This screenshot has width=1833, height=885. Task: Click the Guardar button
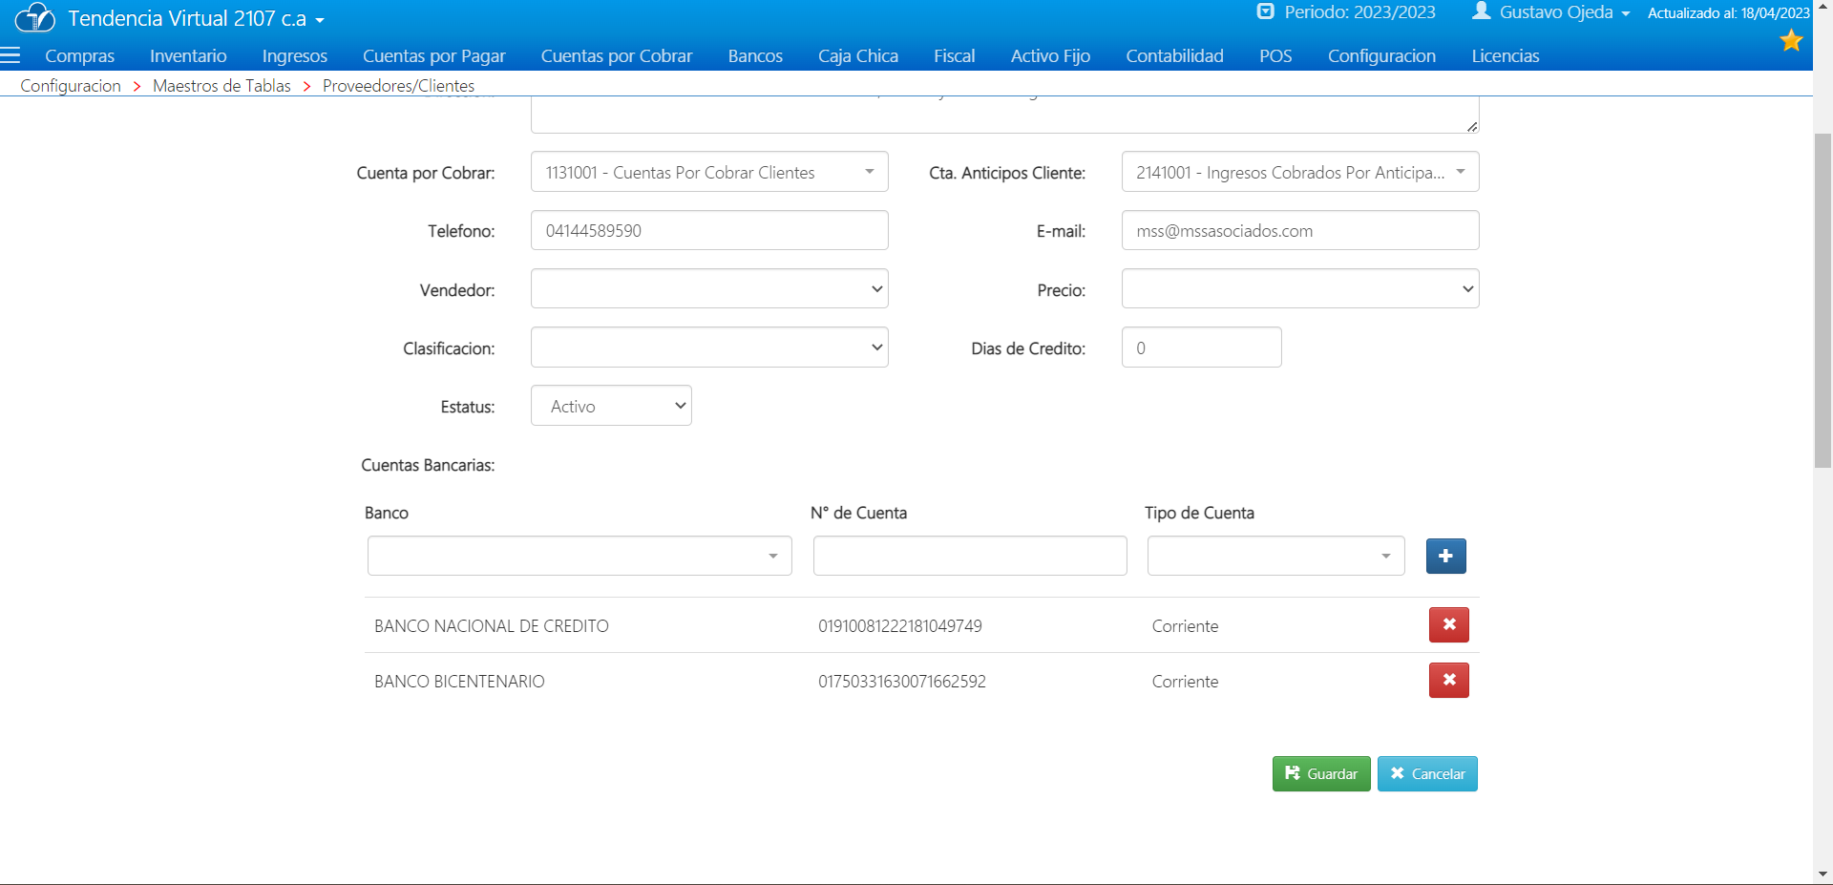pyautogui.click(x=1321, y=773)
